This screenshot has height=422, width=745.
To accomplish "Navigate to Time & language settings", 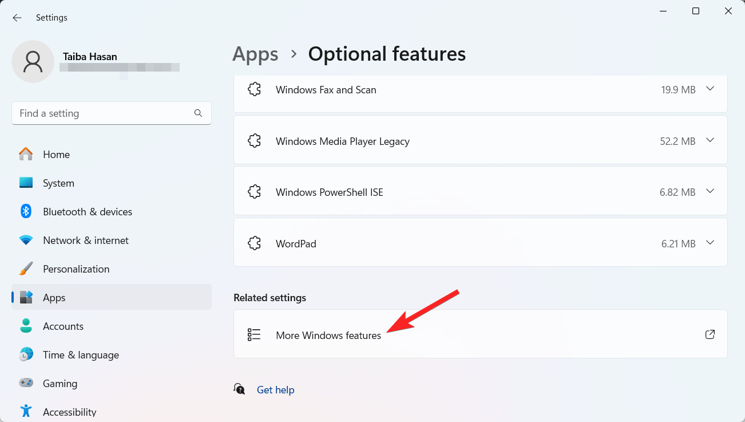I will [x=81, y=354].
